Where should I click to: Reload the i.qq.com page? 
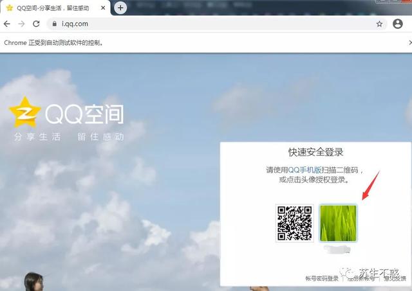click(x=36, y=24)
